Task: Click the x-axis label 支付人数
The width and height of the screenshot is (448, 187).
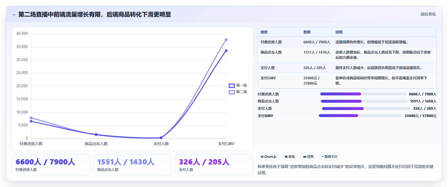Action: coord(161,144)
